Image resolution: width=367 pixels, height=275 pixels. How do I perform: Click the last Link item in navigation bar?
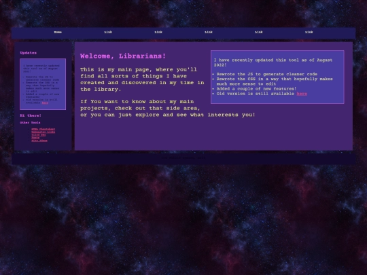(309, 32)
